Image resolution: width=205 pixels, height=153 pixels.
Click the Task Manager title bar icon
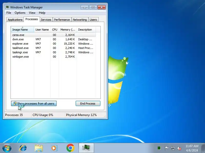7,7
